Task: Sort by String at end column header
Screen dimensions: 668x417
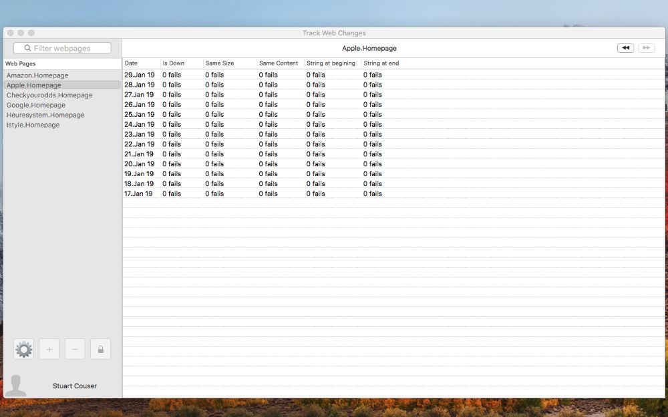Action: [x=381, y=63]
